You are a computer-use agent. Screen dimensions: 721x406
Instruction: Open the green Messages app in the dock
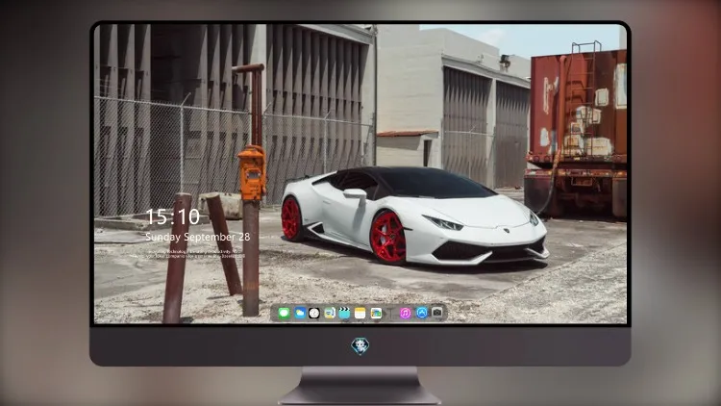285,314
